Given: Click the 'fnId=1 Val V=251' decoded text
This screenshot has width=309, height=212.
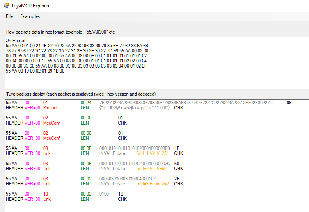Looking at the screenshot, I should coord(153,153).
